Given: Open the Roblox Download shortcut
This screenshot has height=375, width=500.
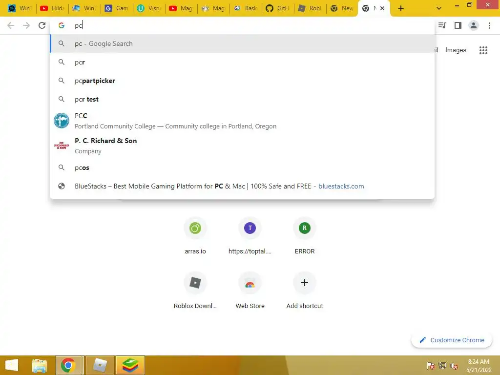Looking at the screenshot, I should tap(195, 291).
